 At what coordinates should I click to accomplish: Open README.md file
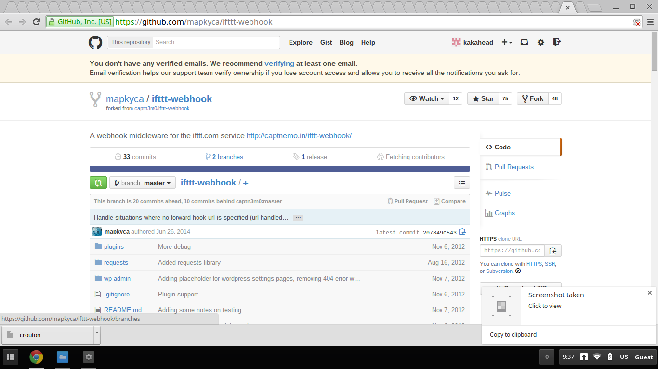click(x=123, y=310)
